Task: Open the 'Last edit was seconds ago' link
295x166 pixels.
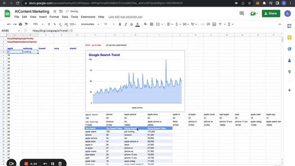Action: click(x=125, y=17)
